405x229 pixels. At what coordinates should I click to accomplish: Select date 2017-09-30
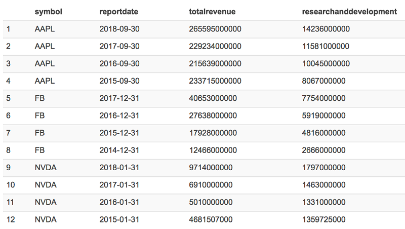(119, 46)
